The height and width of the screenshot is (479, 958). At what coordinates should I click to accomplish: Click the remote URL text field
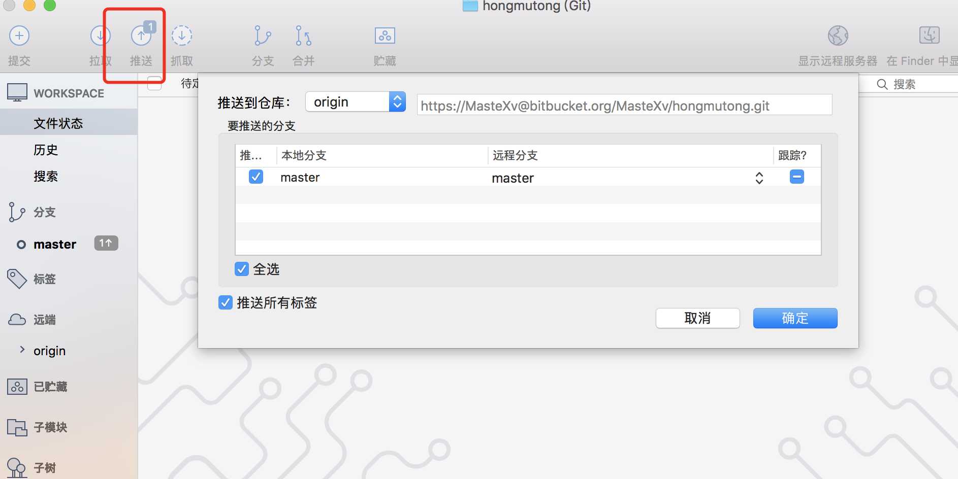[624, 105]
